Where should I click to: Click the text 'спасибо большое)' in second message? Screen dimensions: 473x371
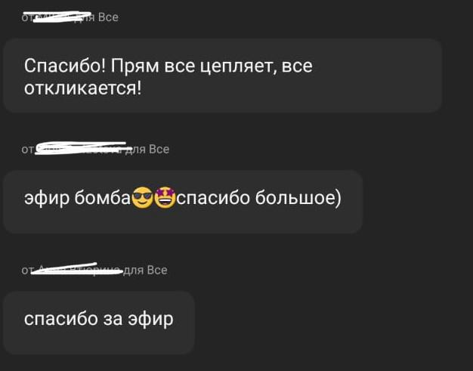pyautogui.click(x=259, y=198)
